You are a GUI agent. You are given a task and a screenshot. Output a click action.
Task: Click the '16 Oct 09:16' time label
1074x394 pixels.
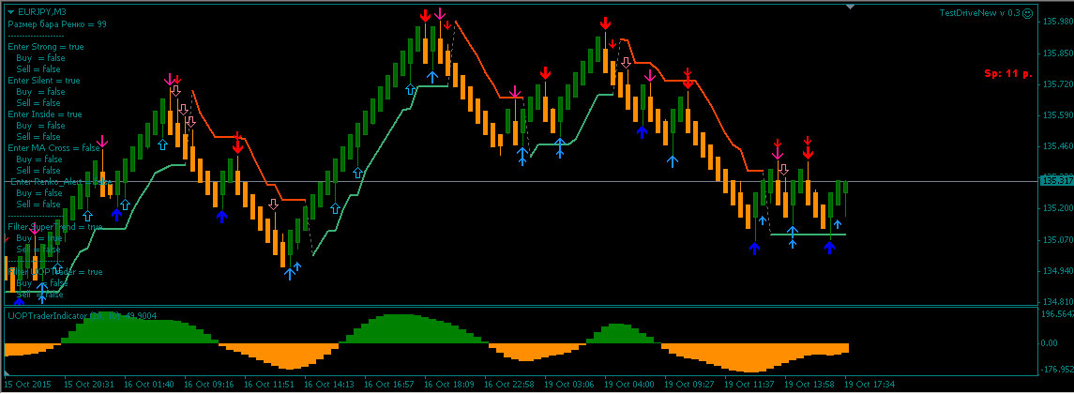coord(210,385)
